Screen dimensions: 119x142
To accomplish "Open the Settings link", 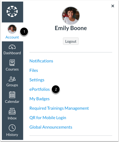I will click(37, 80).
